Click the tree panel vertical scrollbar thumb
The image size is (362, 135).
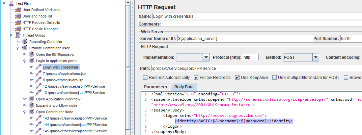tap(128, 67)
